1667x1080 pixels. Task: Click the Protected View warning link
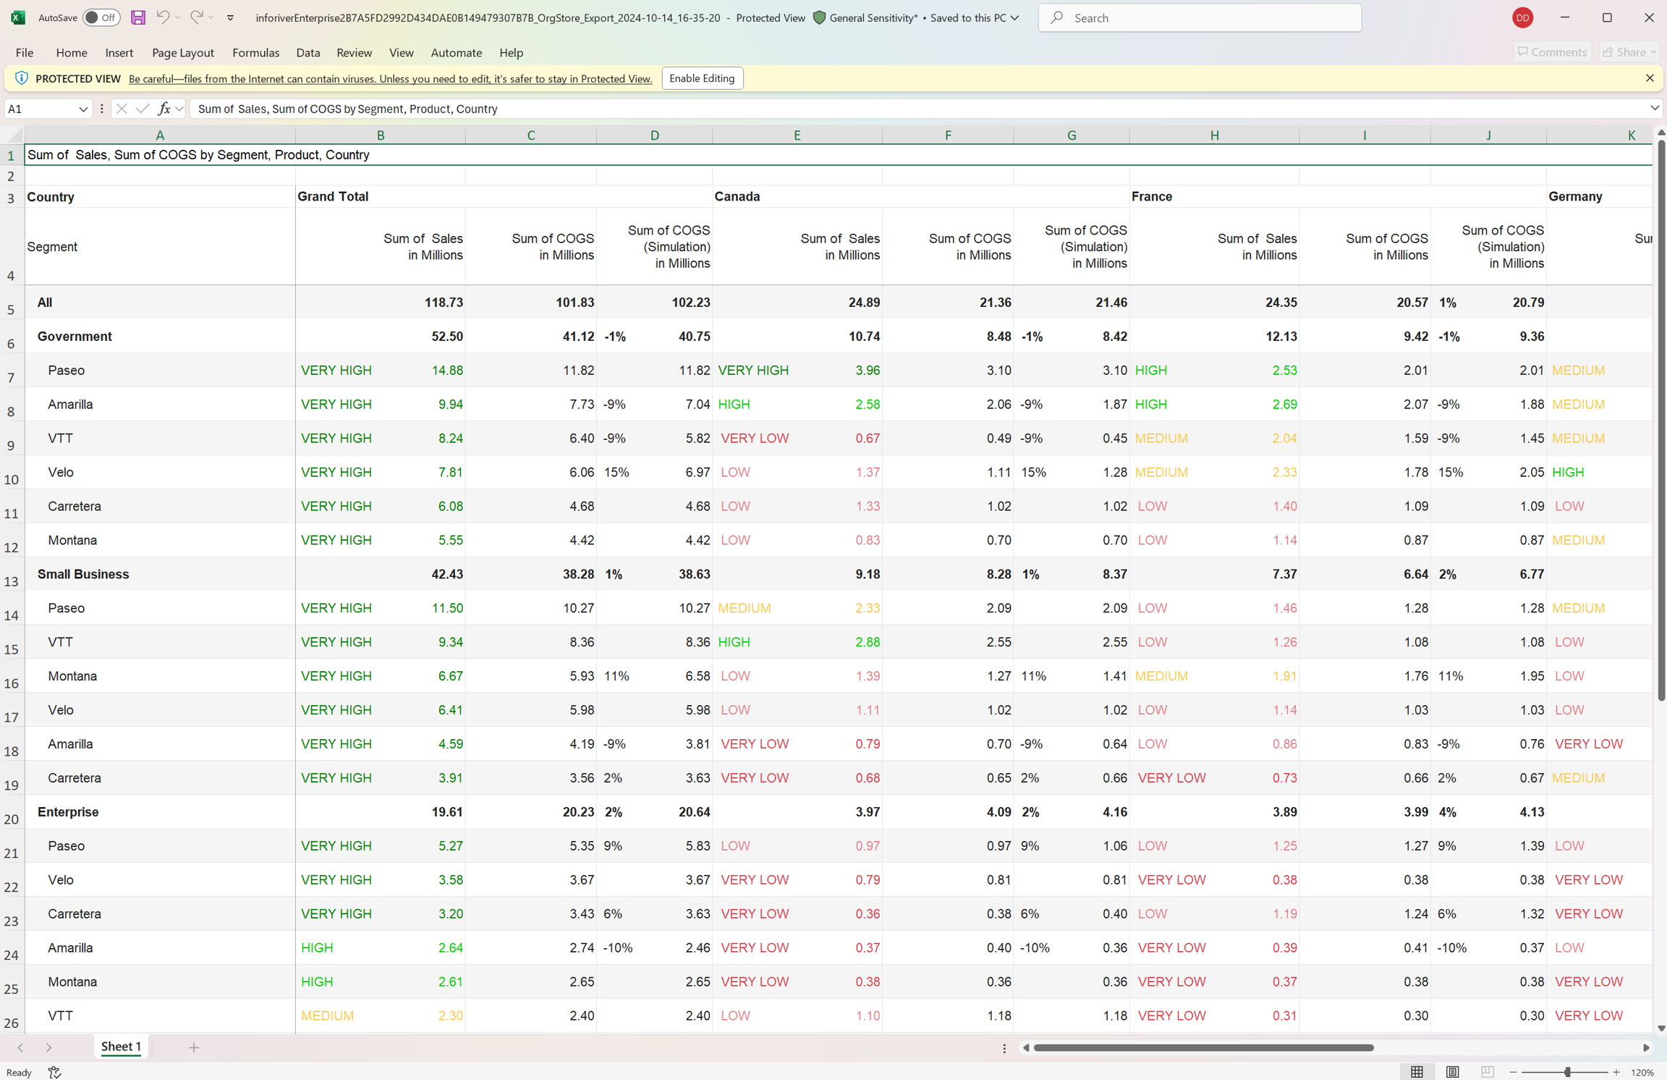pos(390,78)
